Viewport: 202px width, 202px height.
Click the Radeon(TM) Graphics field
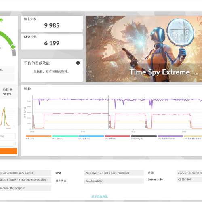[25, 188]
